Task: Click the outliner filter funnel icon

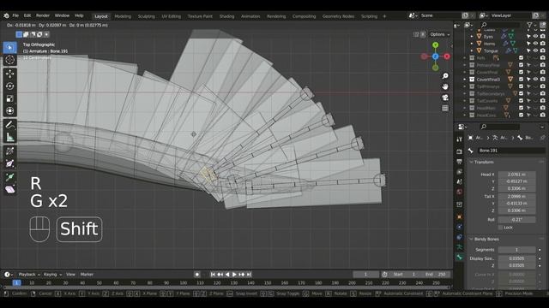Action: point(530,25)
